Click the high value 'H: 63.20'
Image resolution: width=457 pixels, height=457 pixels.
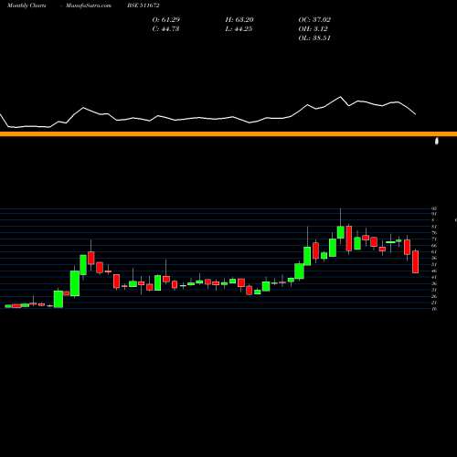click(x=239, y=20)
